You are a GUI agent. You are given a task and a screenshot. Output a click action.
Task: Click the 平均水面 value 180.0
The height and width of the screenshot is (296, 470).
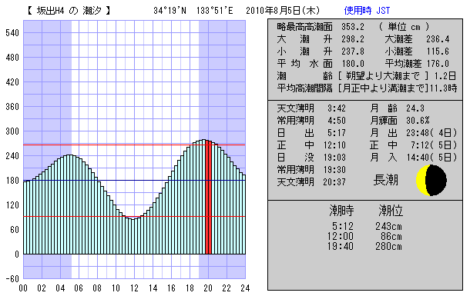[353, 64]
